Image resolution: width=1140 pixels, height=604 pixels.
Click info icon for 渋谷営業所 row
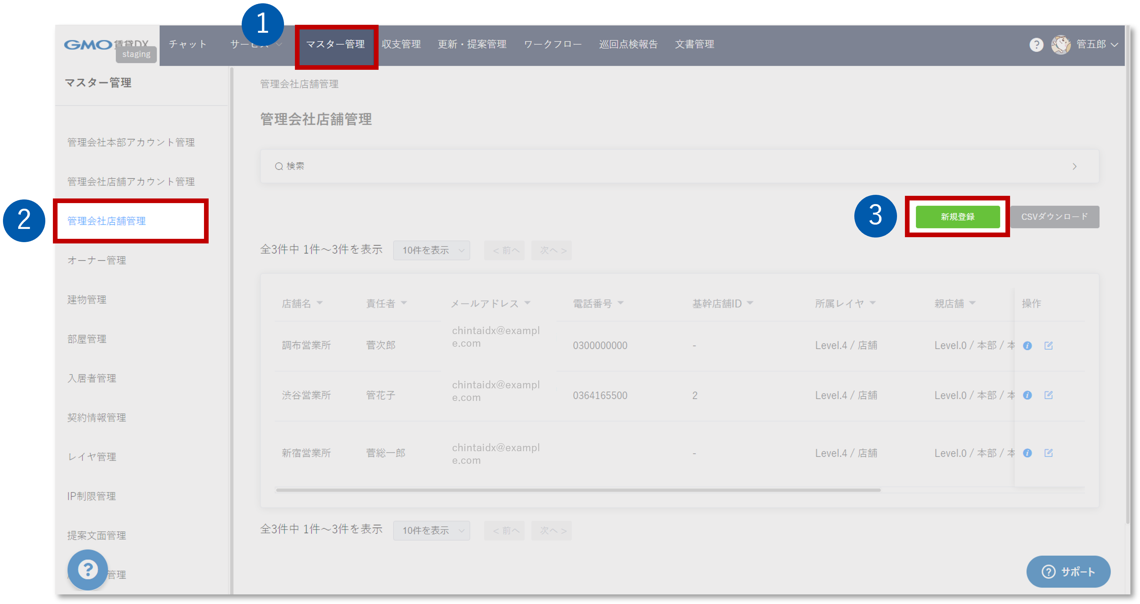tap(1027, 395)
